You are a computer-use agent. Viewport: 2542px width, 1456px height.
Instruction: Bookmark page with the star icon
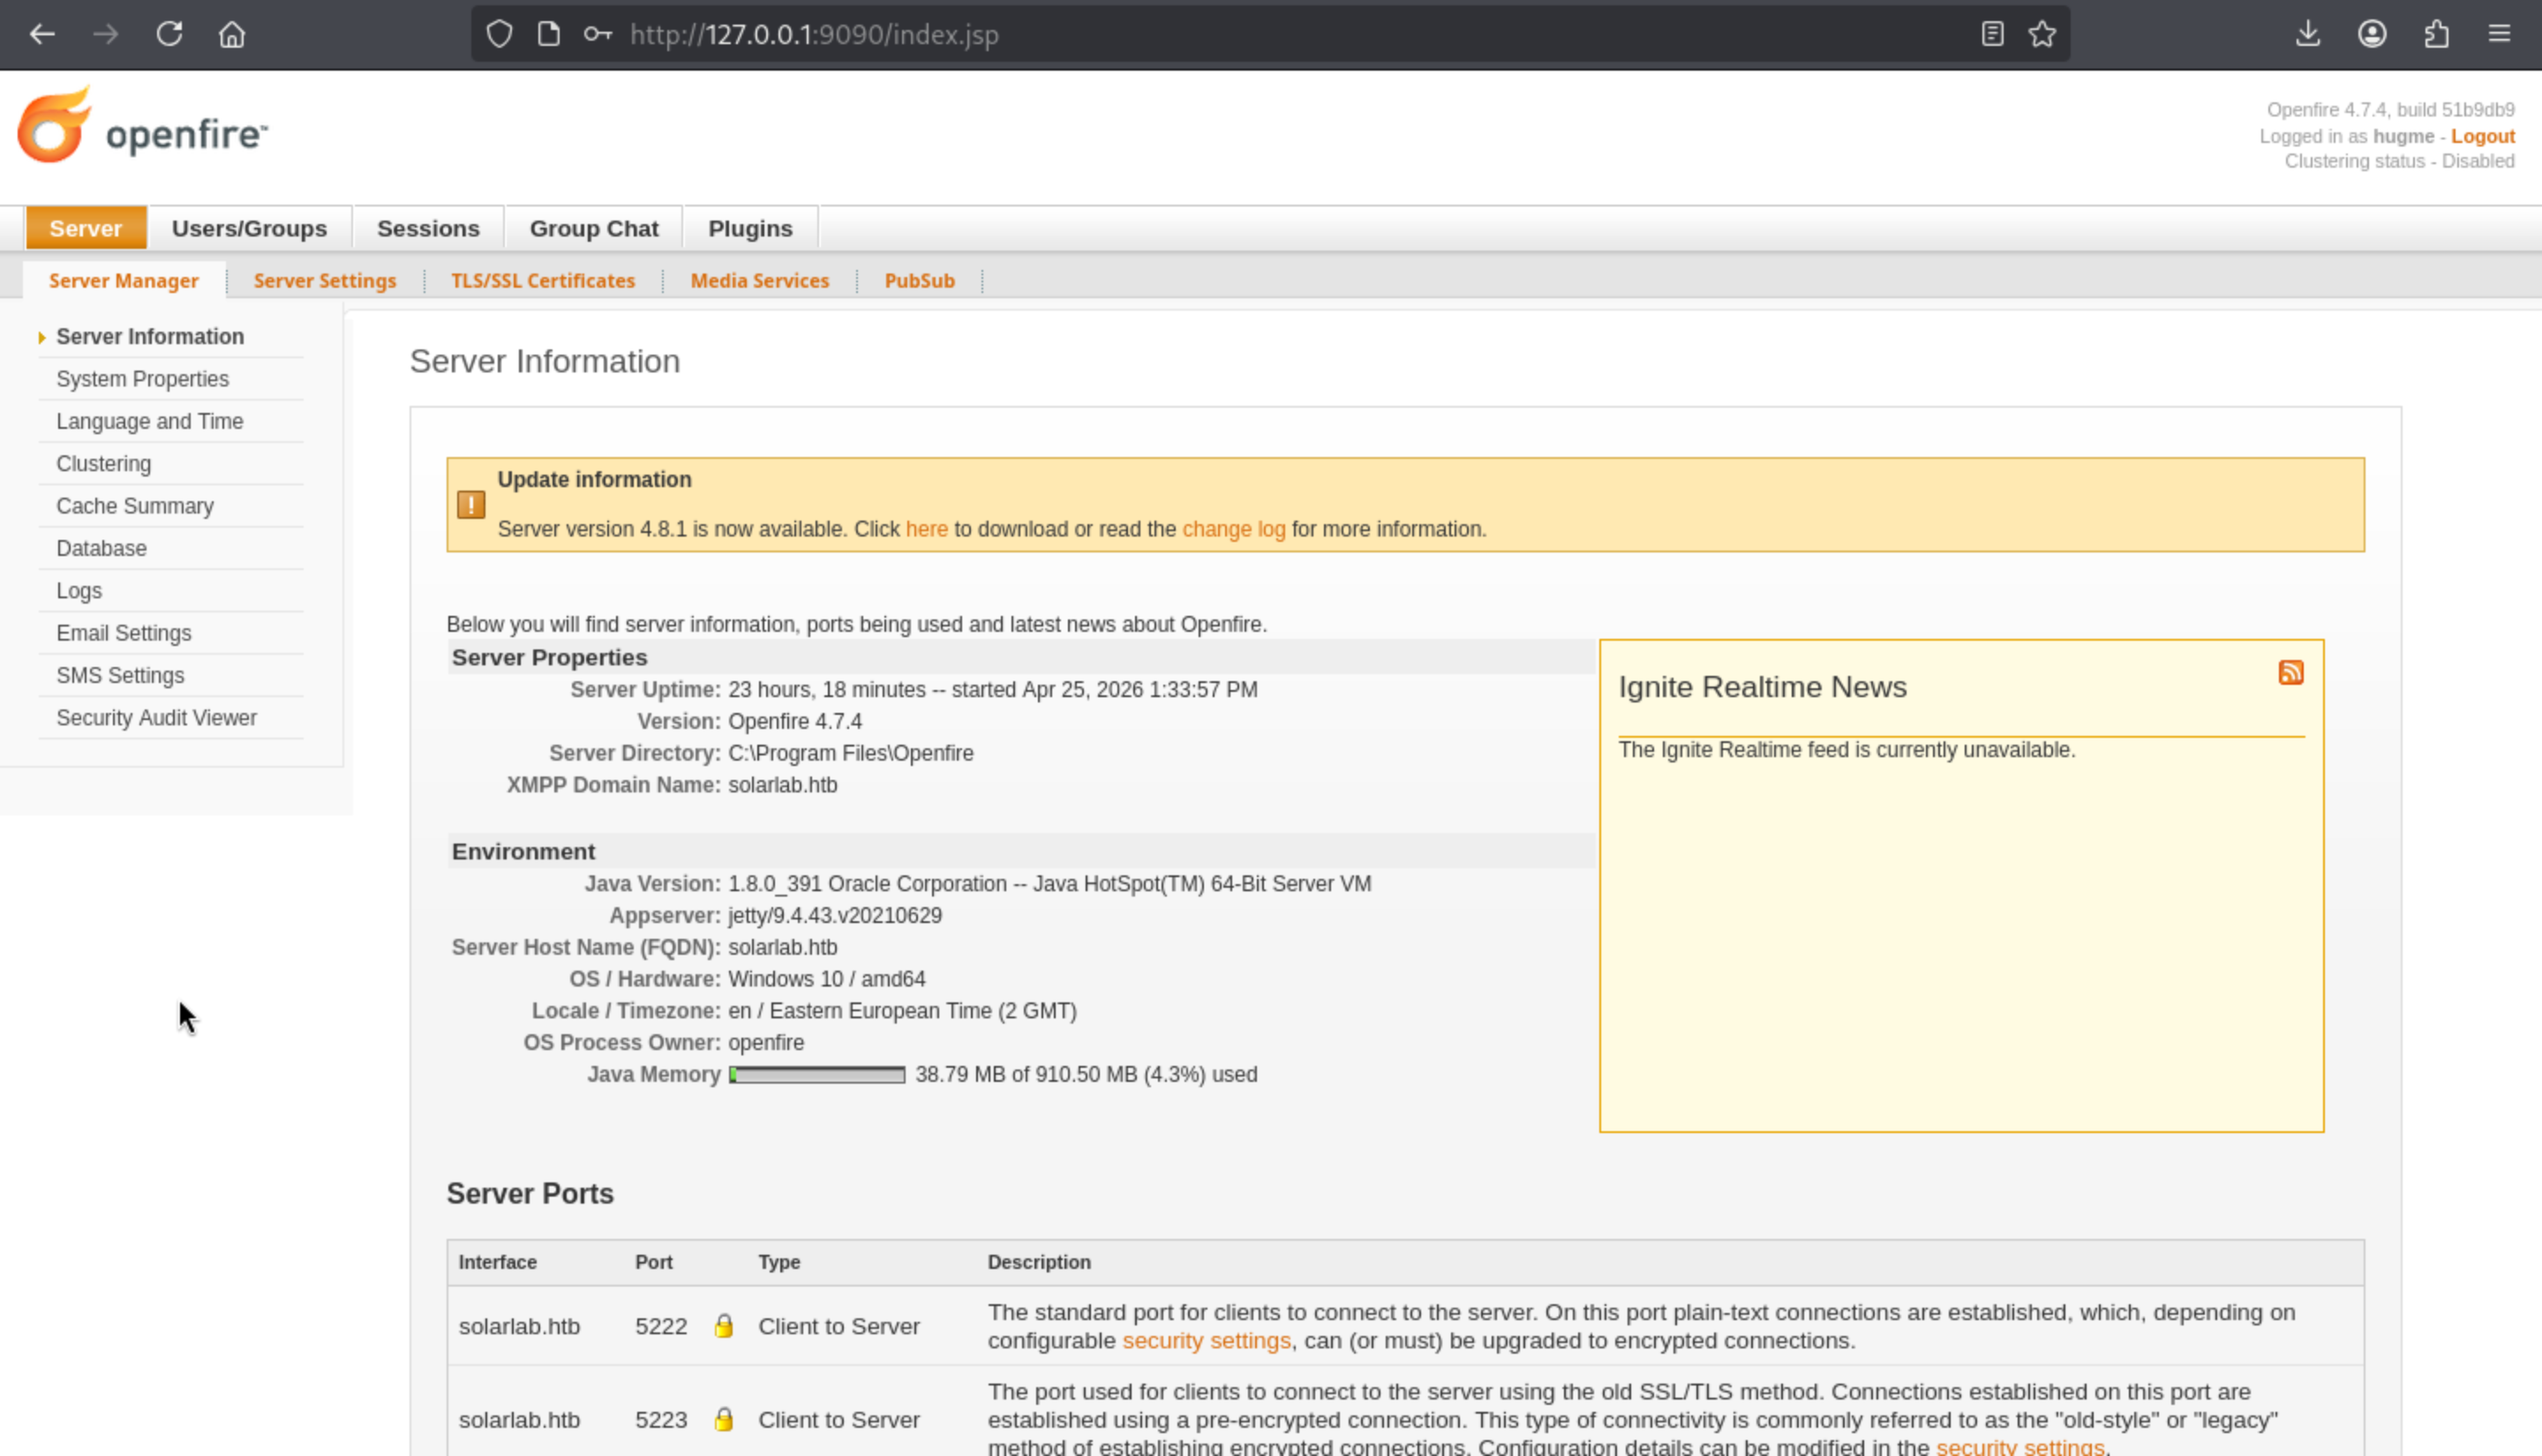point(2042,34)
